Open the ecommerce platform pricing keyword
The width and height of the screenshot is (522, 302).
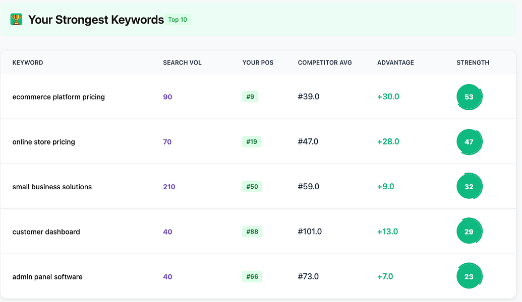(x=59, y=97)
